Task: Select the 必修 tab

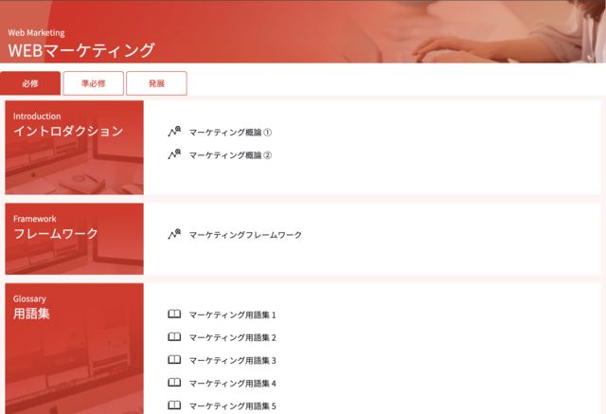Action: click(x=30, y=83)
